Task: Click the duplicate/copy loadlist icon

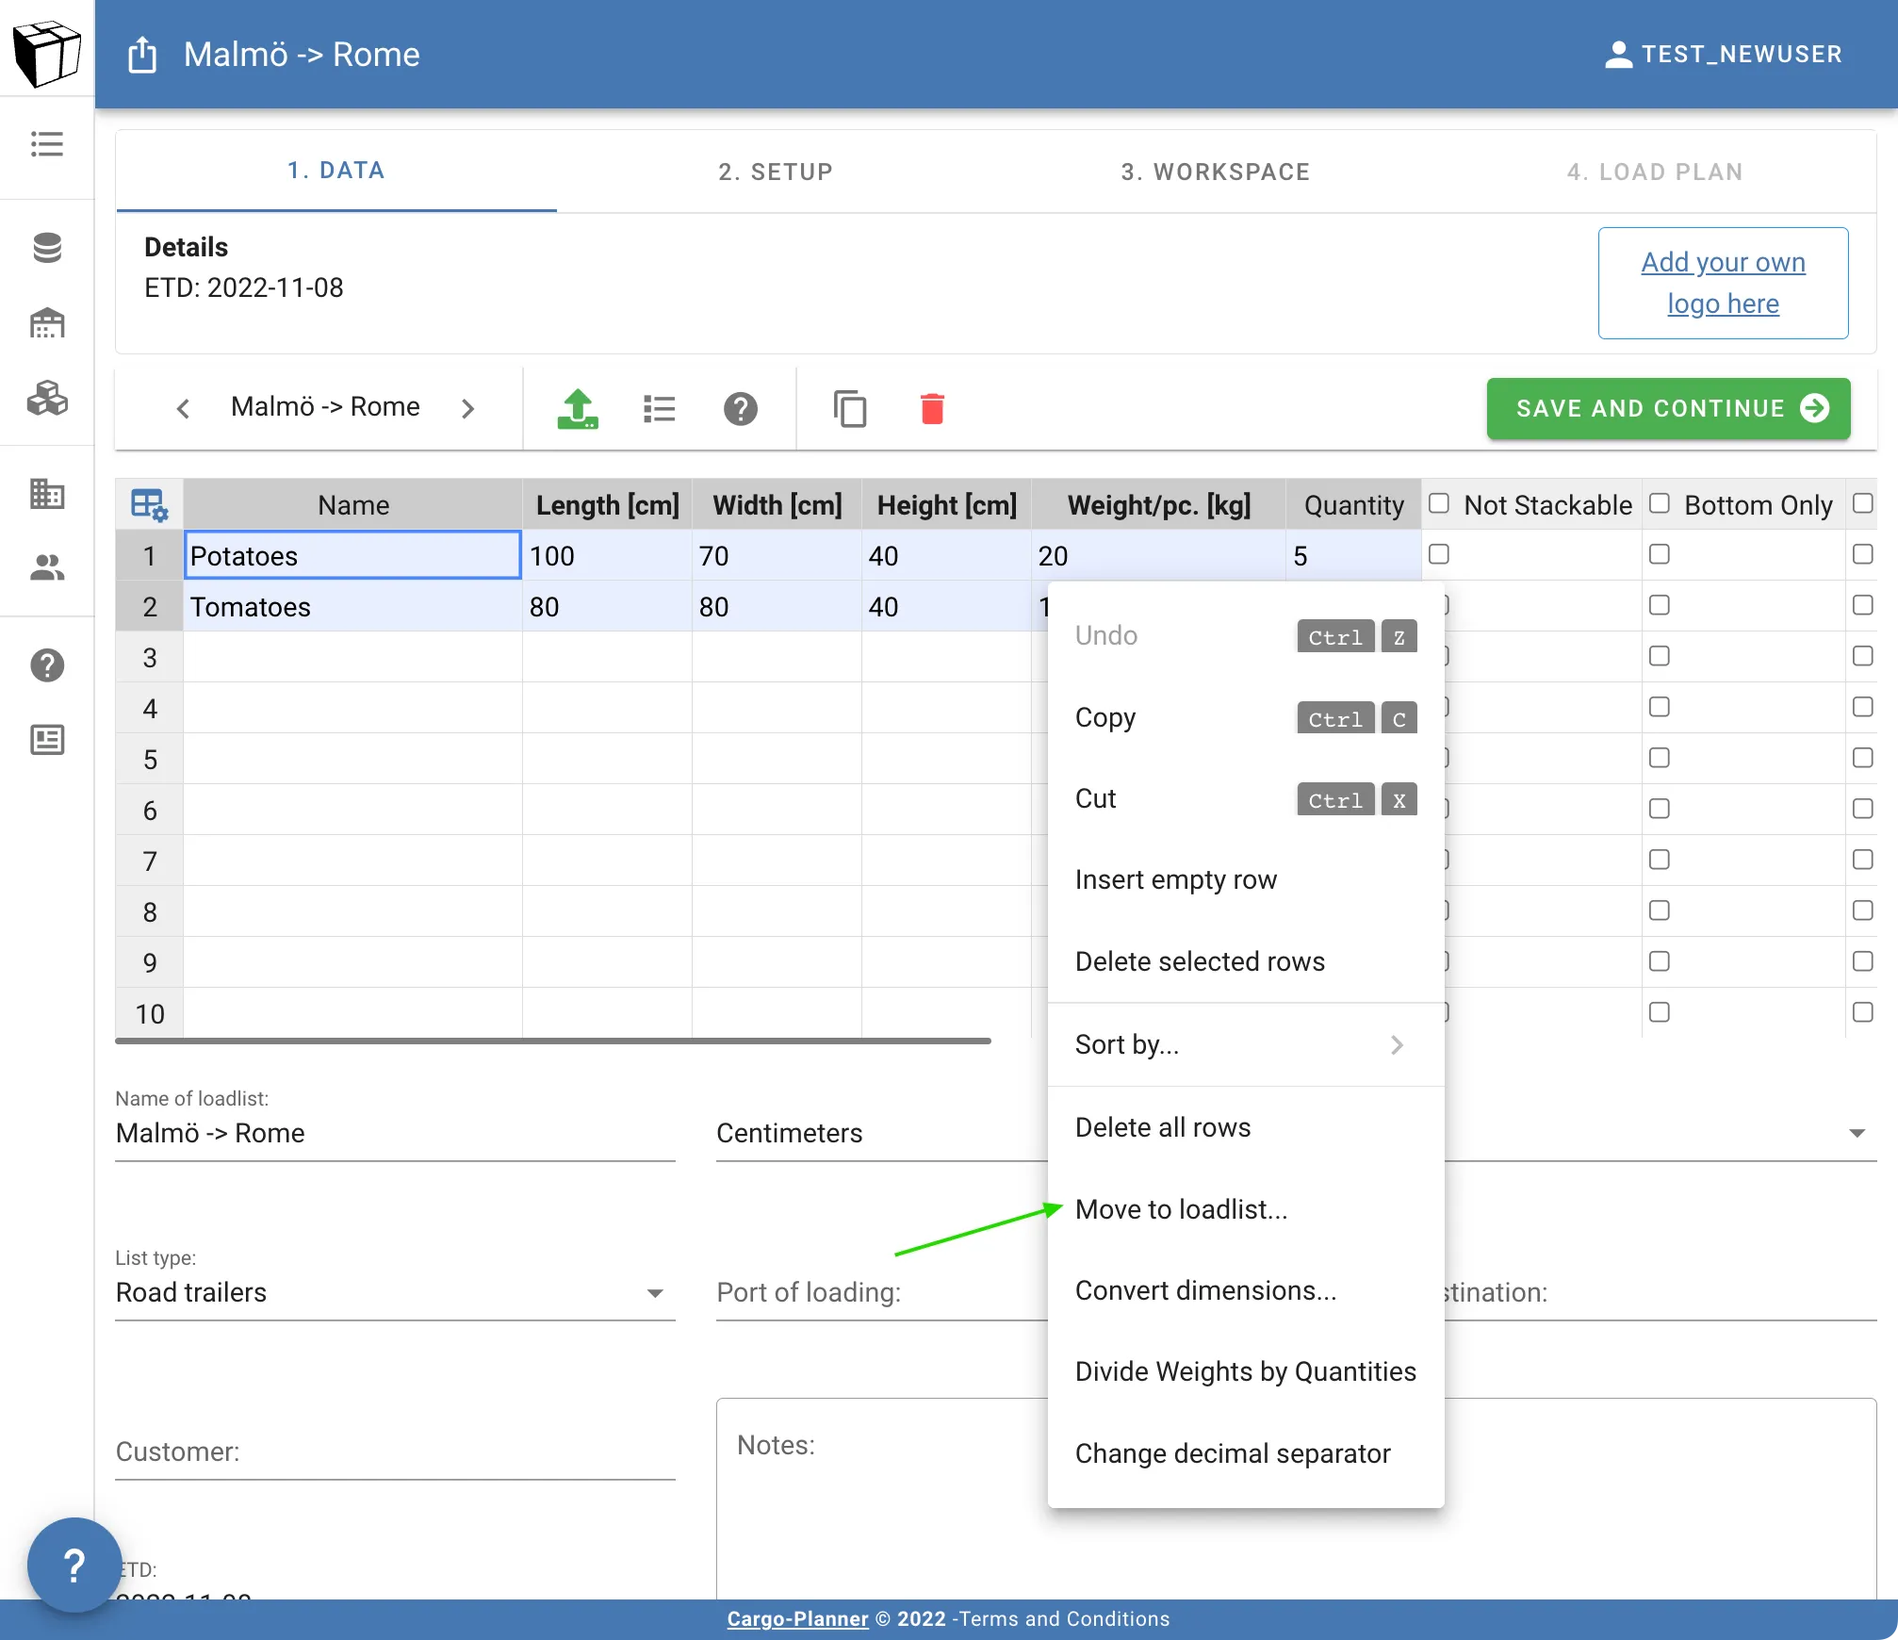Action: 851,407
